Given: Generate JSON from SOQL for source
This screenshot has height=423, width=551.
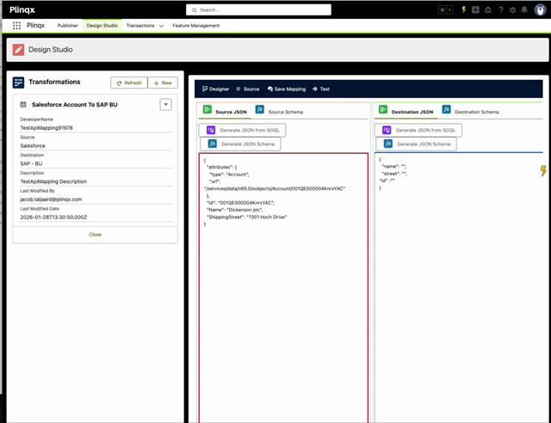Looking at the screenshot, I should [242, 130].
